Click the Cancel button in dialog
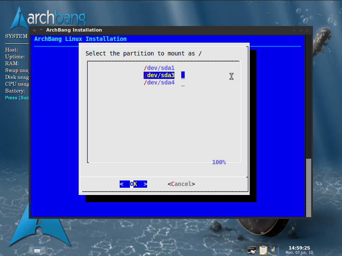This screenshot has width=342, height=256. click(181, 184)
